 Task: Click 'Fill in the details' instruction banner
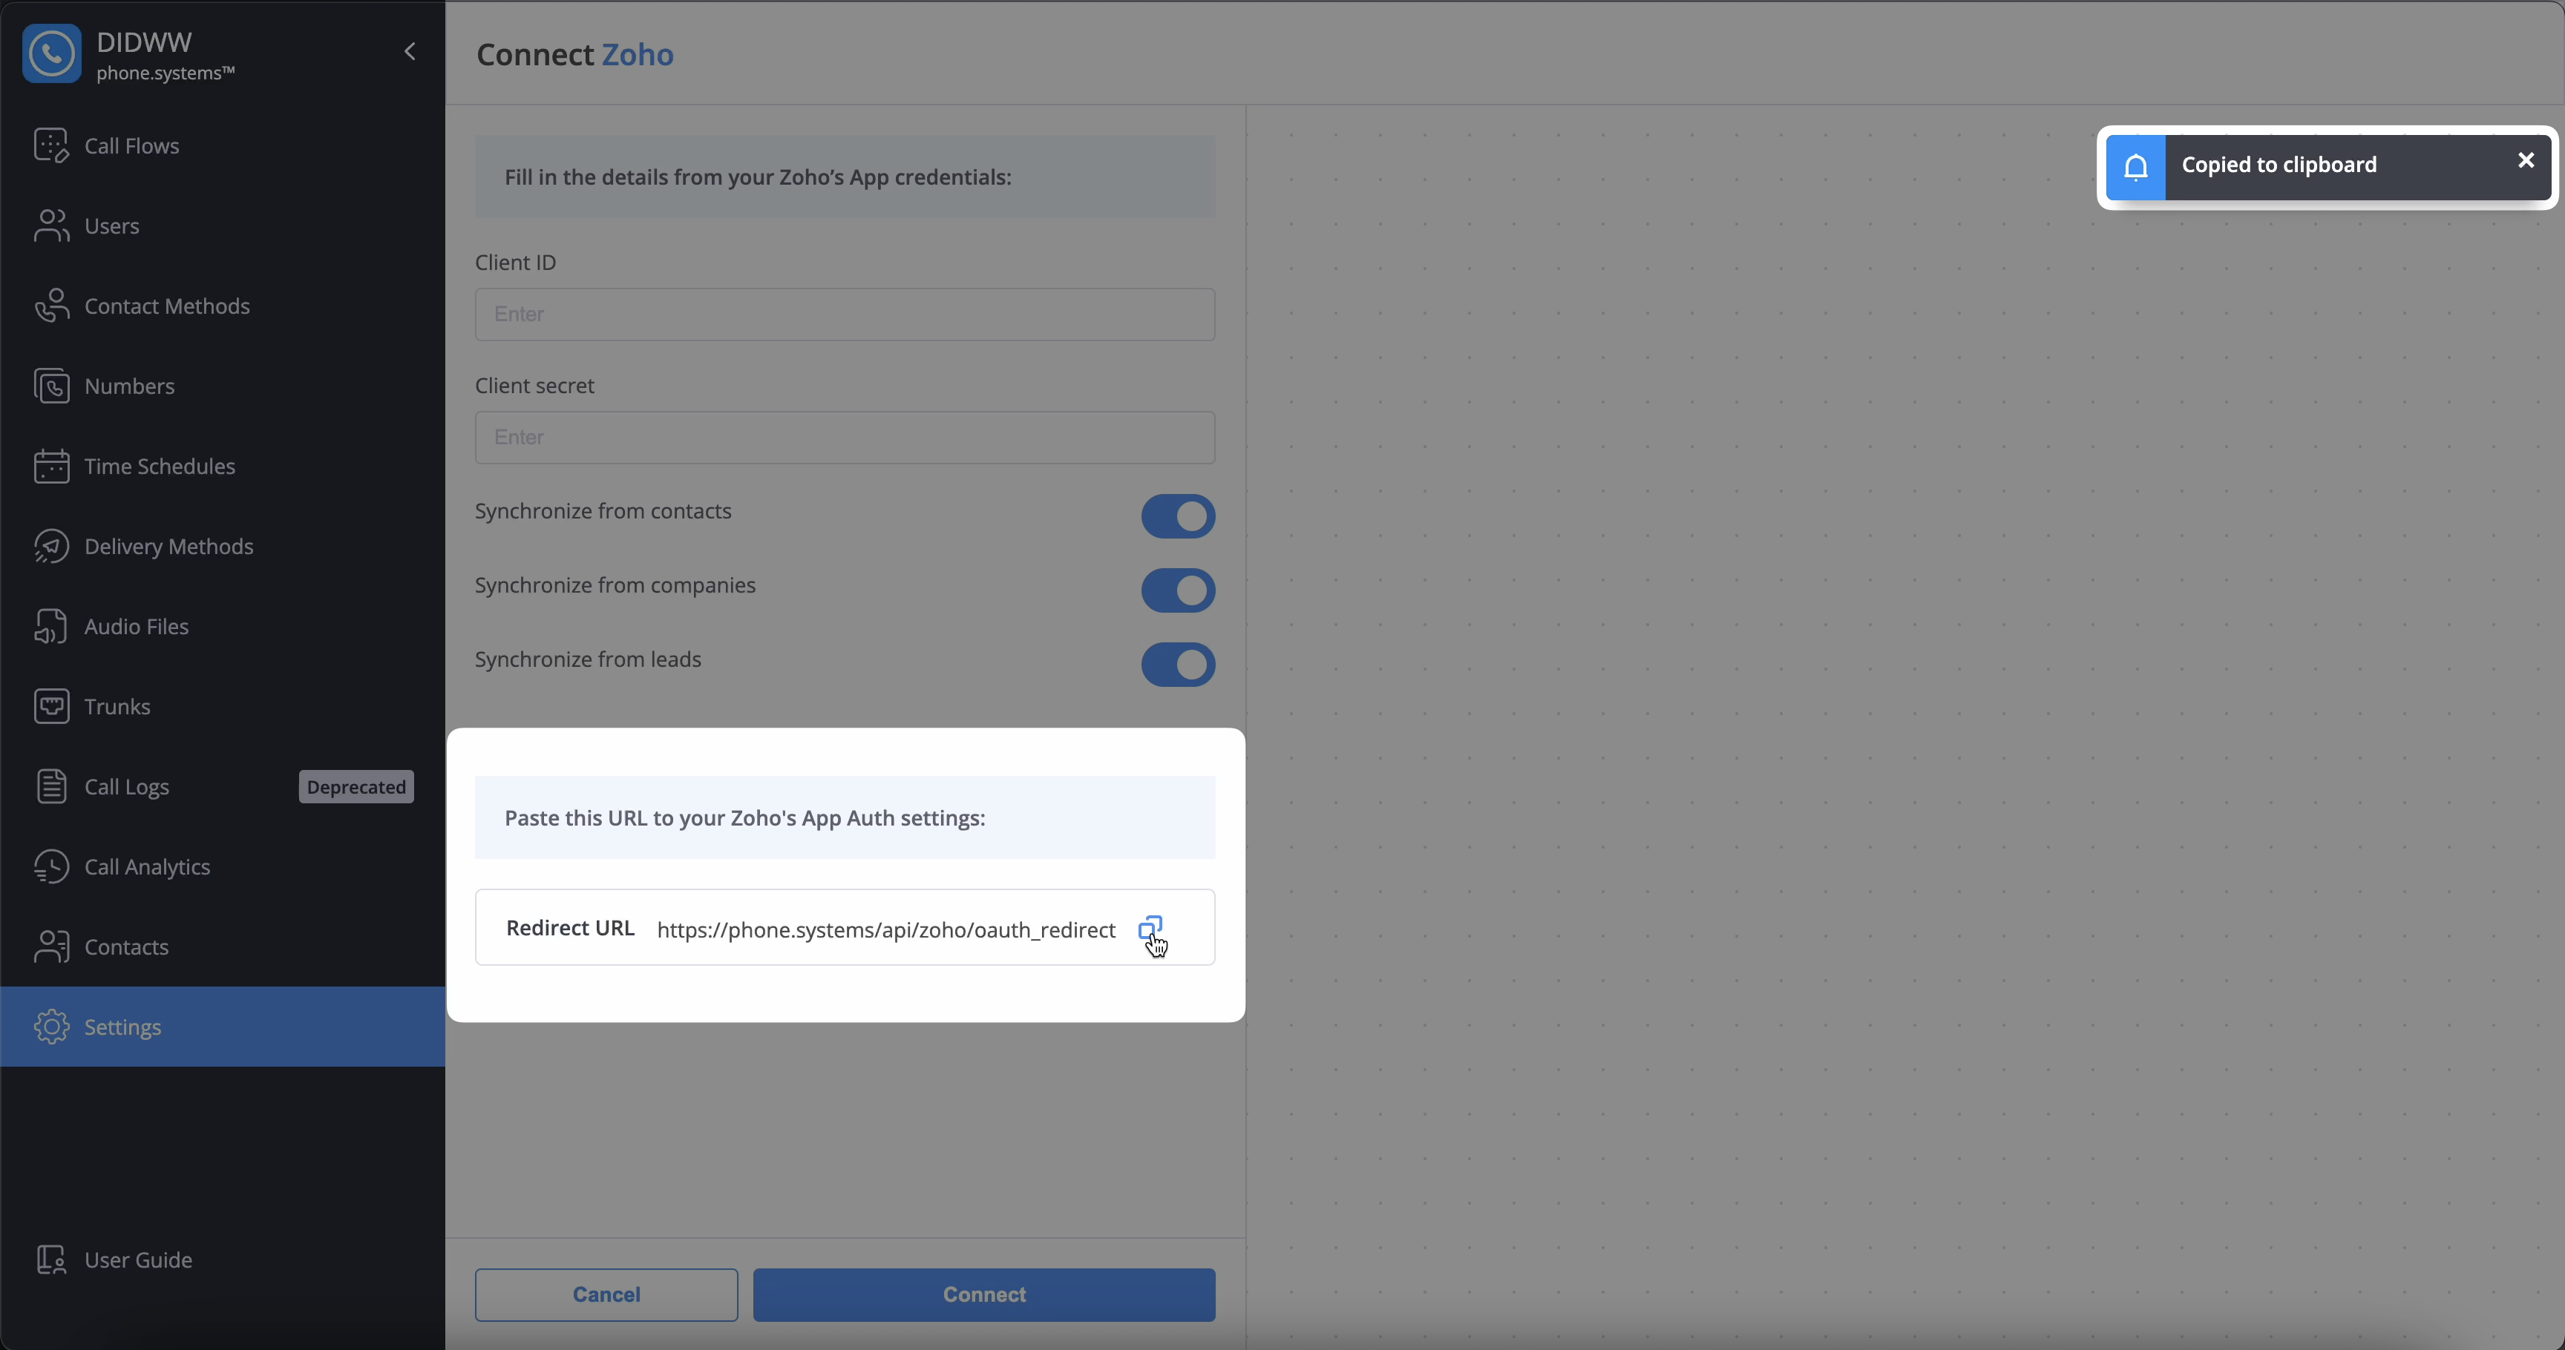845,177
